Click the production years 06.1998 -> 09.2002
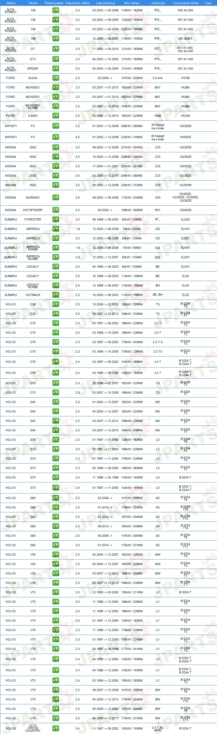The height and width of the screenshot is (734, 217). [105, 219]
